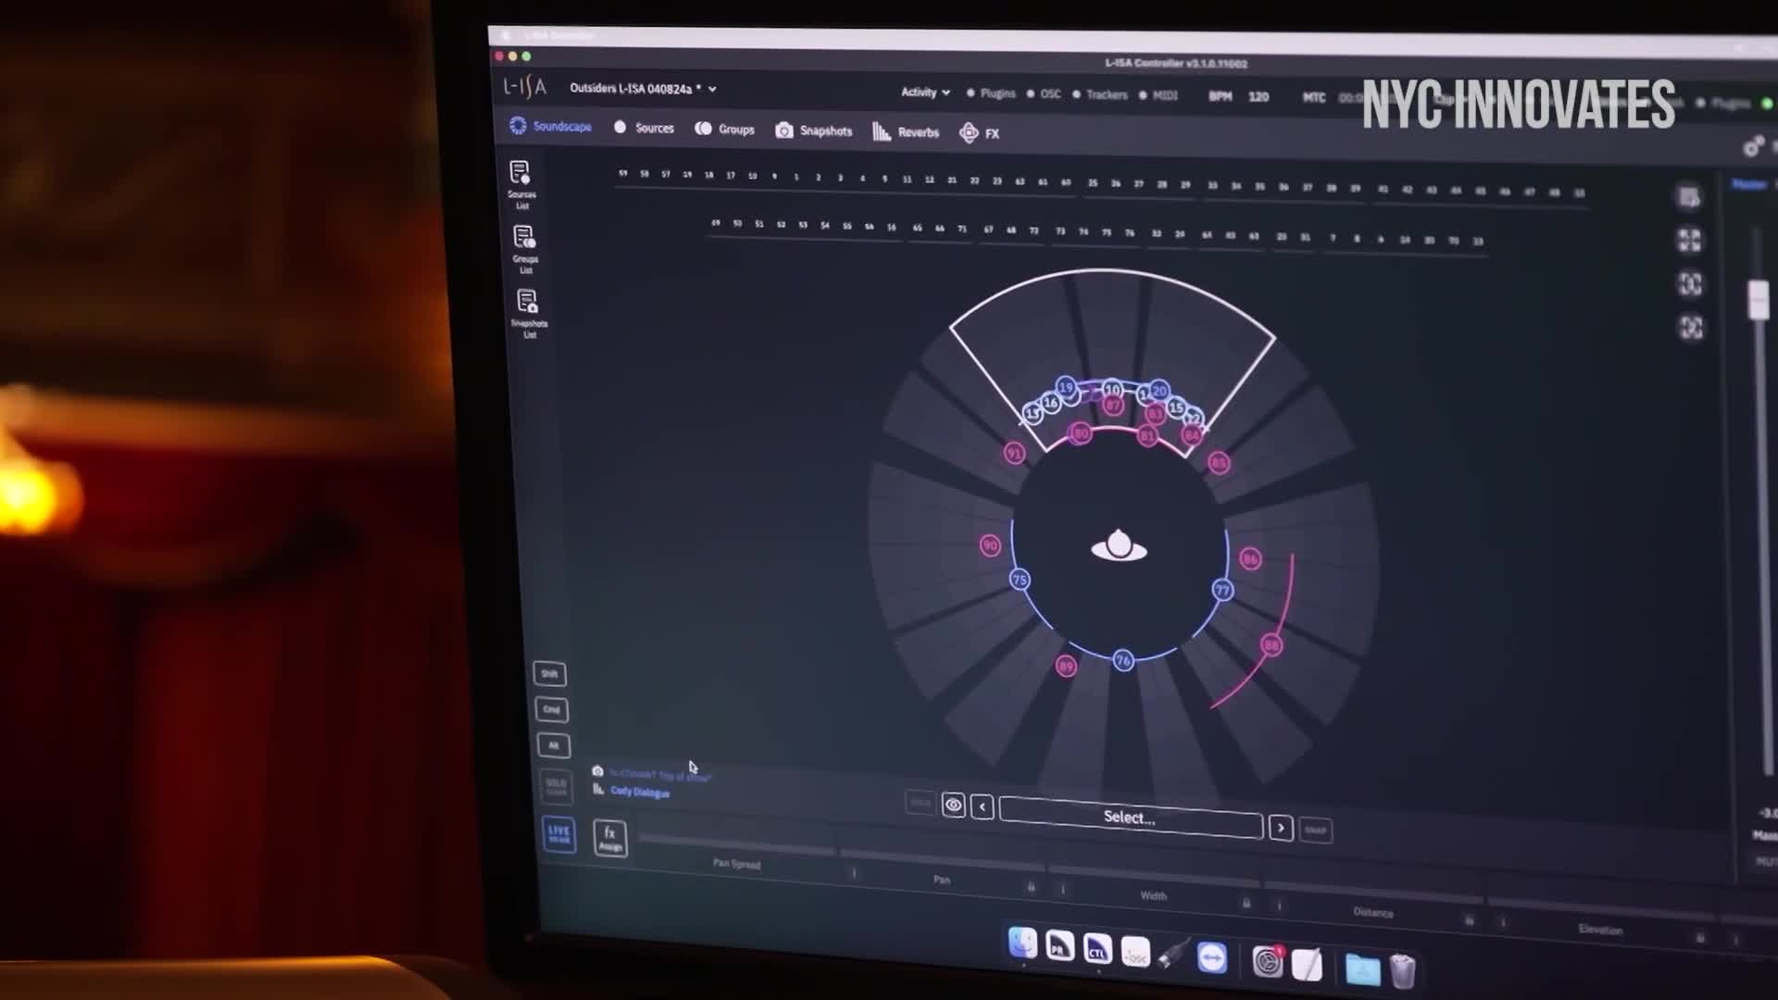This screenshot has width=1778, height=1000.
Task: Switch to the Groups tab
Action: click(725, 129)
